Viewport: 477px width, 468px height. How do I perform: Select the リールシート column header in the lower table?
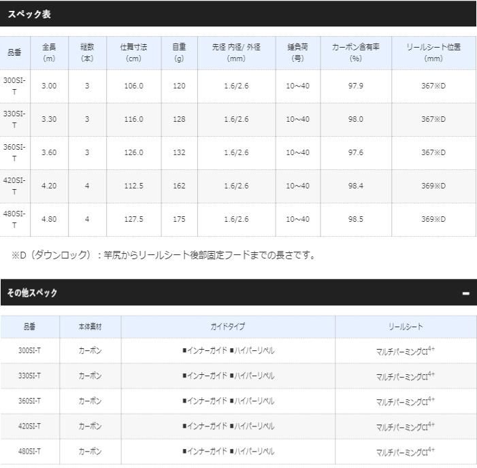[406, 327]
